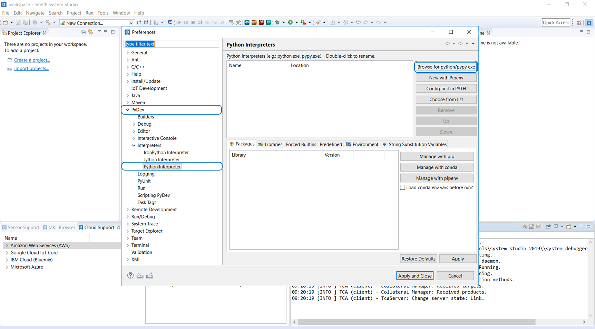The width and height of the screenshot is (595, 329).
Task: Open String Substitution Variables tab
Action: 414,144
